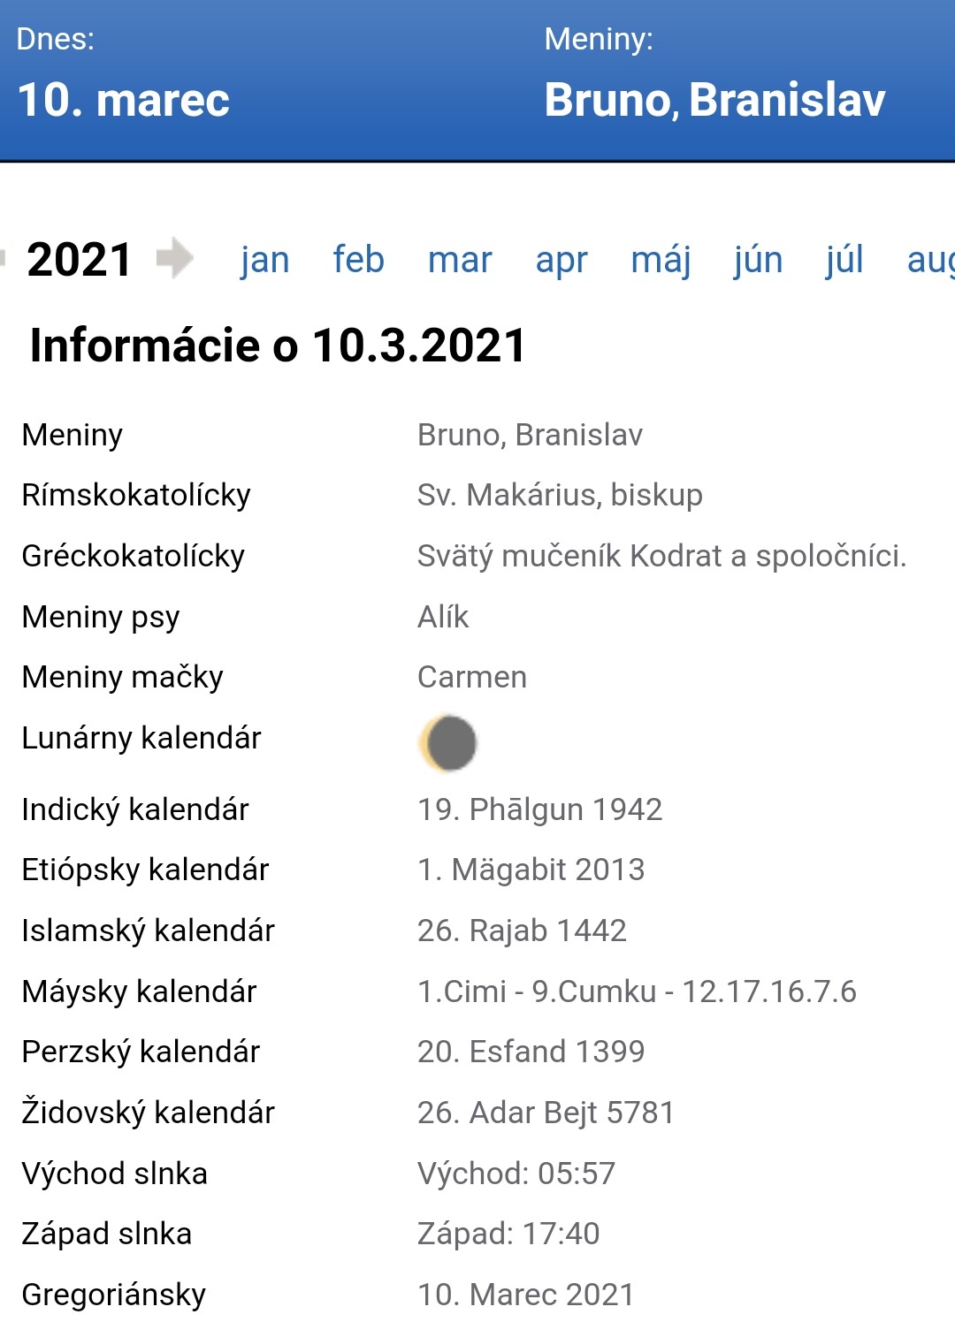Click the Západ: 17:40 sunset time
This screenshot has width=955, height=1337.
pos(508,1234)
